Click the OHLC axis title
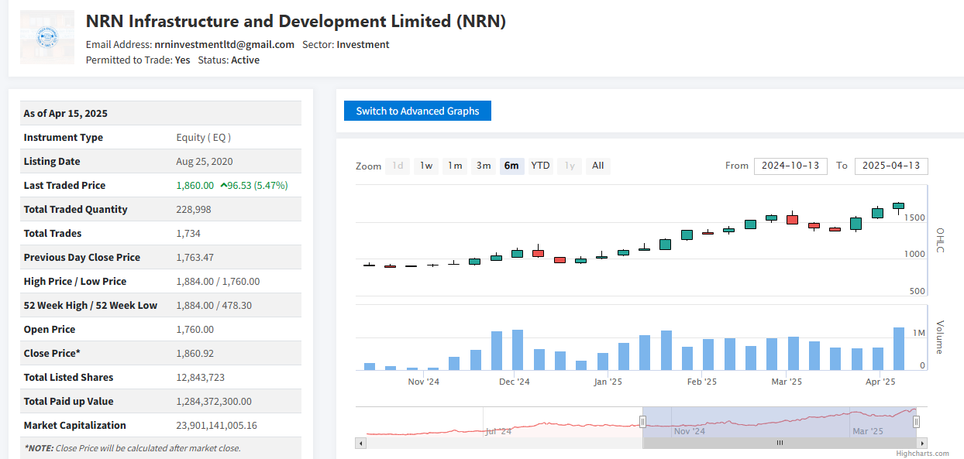Viewport: 964px width, 459px height. click(940, 240)
